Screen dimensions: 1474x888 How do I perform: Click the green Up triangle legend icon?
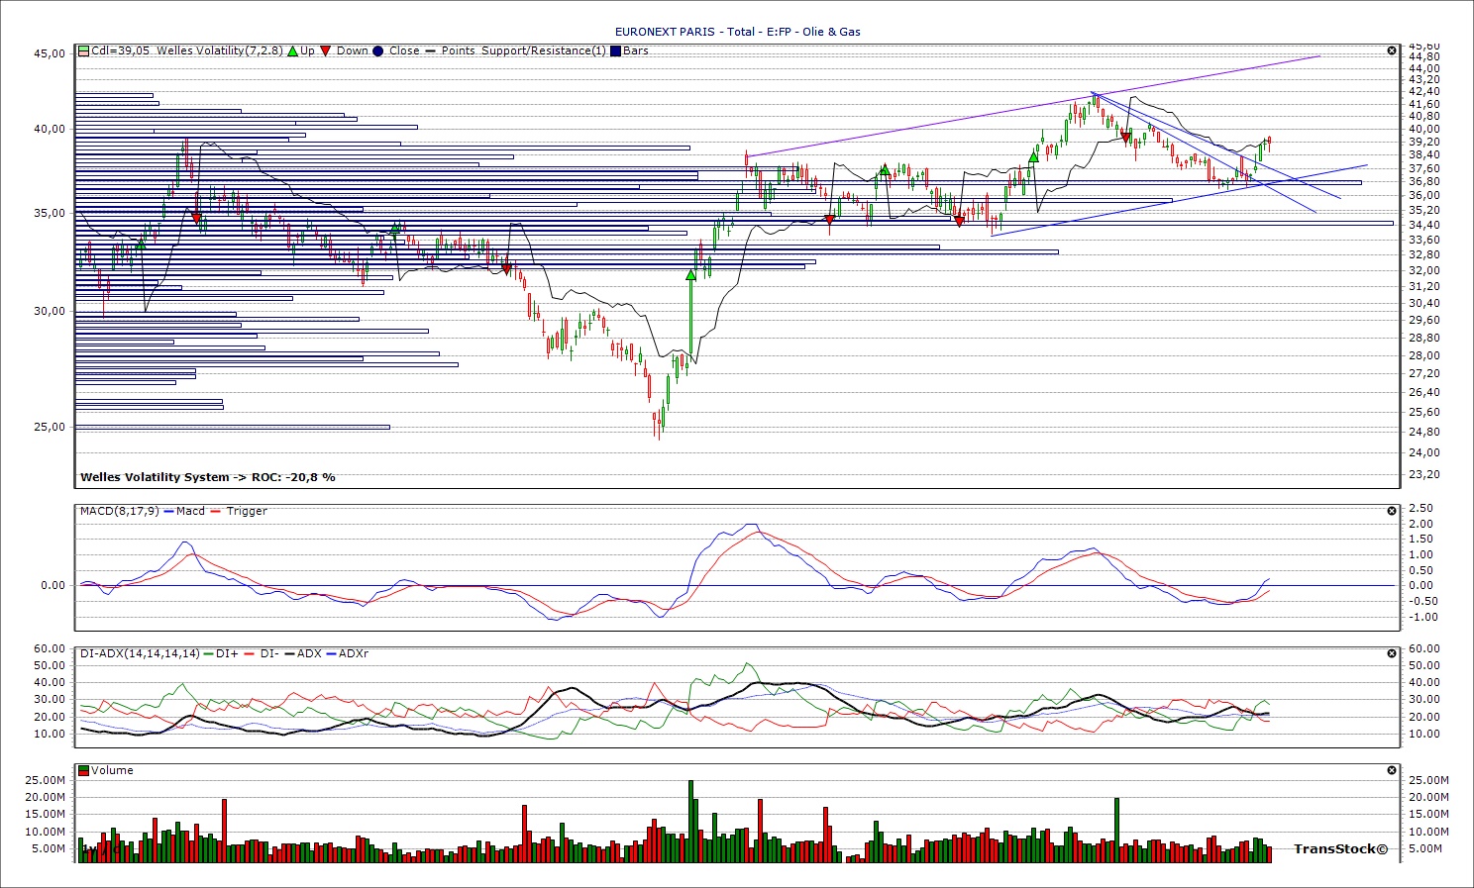point(292,50)
